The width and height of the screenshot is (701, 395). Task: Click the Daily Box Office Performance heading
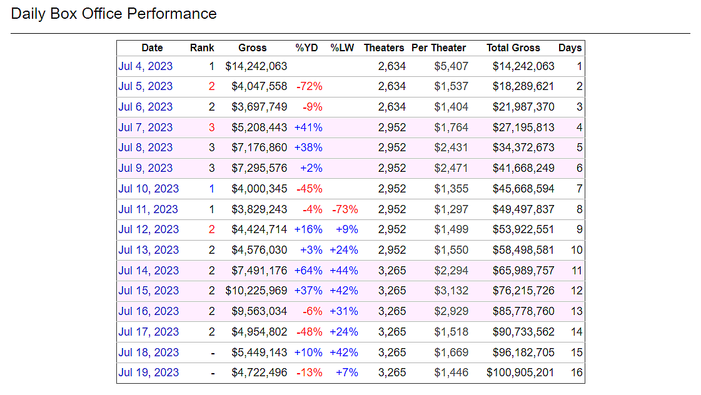point(114,14)
